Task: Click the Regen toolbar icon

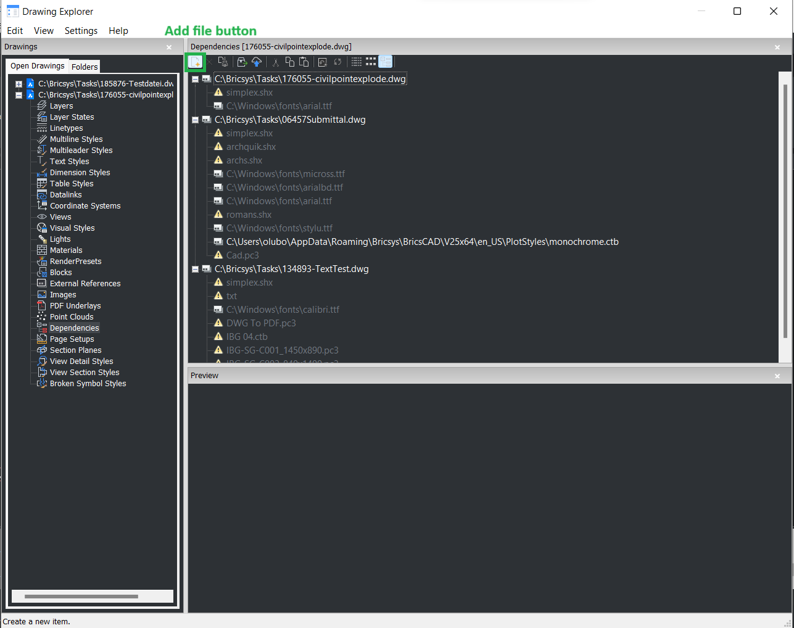Action: point(322,62)
